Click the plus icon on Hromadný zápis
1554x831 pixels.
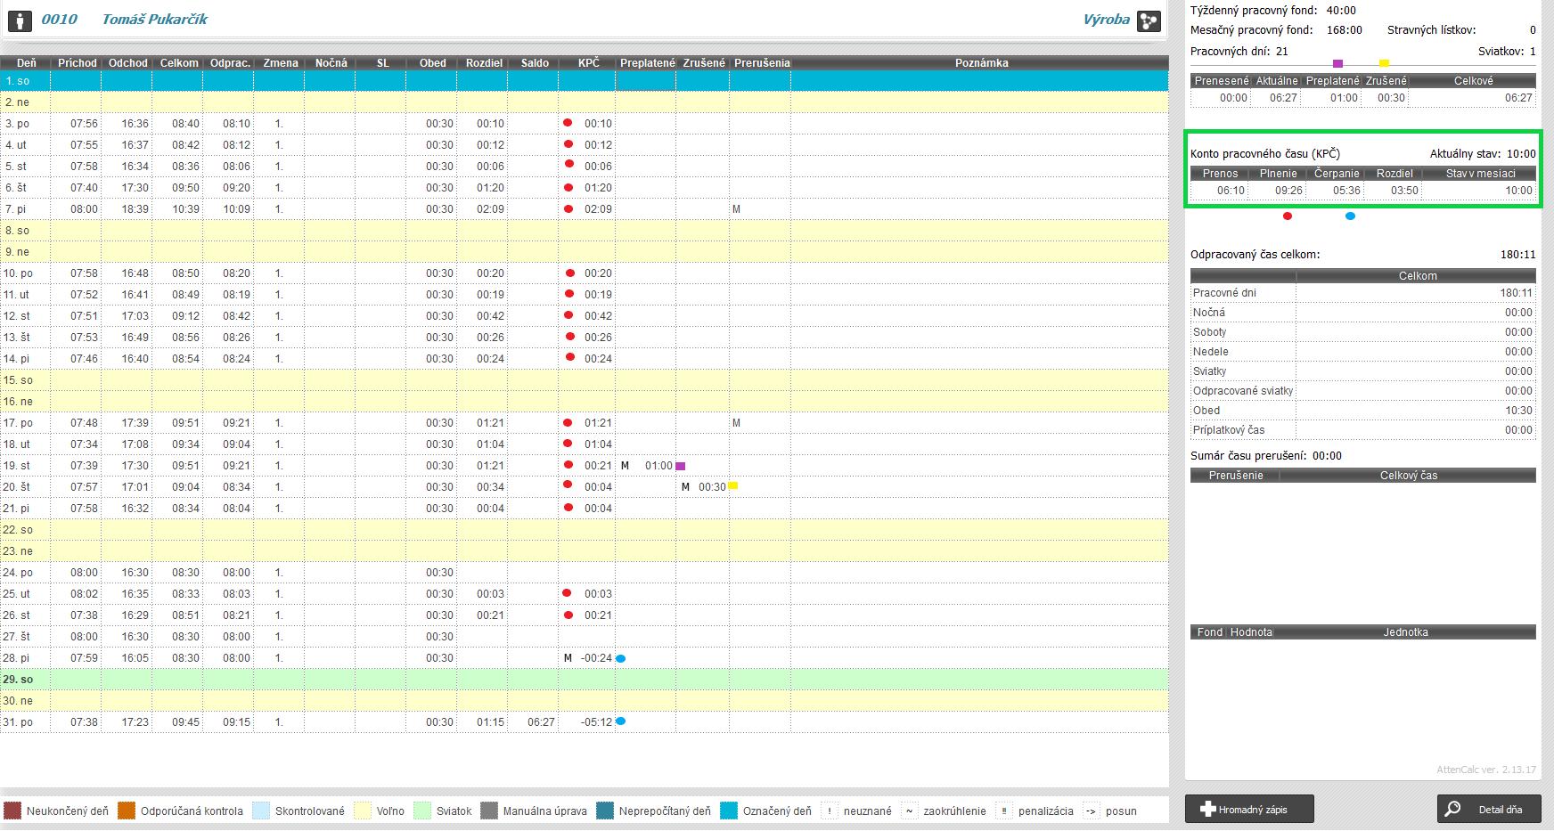tap(1207, 809)
